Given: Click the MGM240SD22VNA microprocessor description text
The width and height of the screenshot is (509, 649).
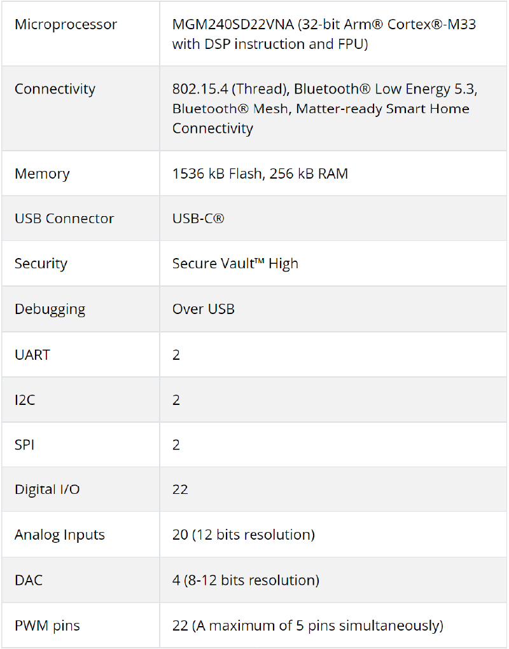Looking at the screenshot, I should point(324,34).
